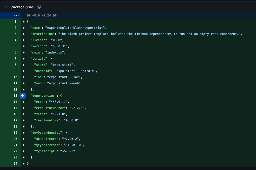Click the "expo start --android" script value
The width and height of the screenshot is (256, 170).
tap(75, 71)
